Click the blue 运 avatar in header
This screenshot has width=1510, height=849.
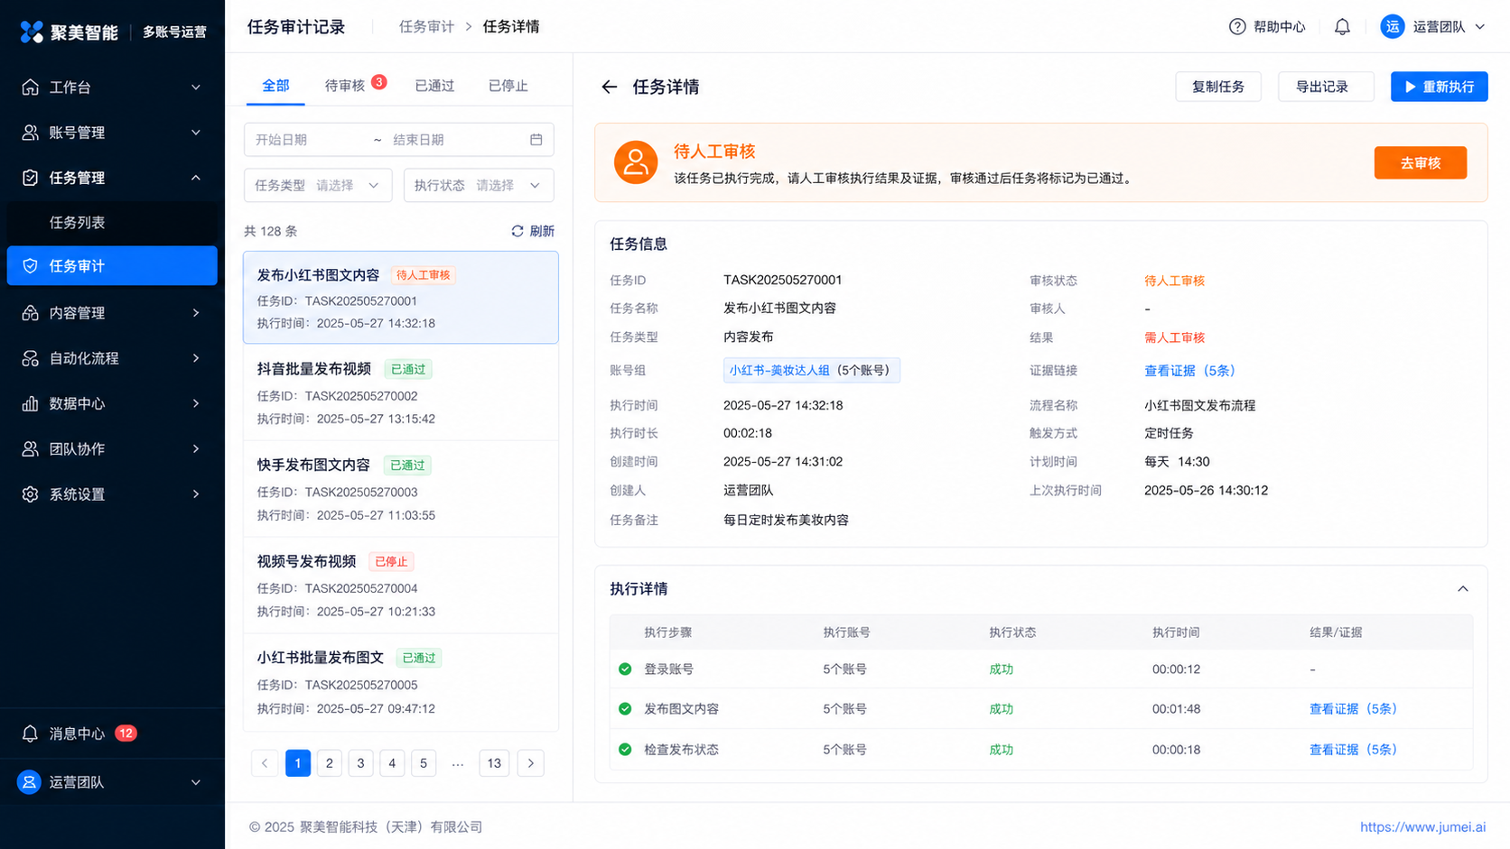point(1393,27)
